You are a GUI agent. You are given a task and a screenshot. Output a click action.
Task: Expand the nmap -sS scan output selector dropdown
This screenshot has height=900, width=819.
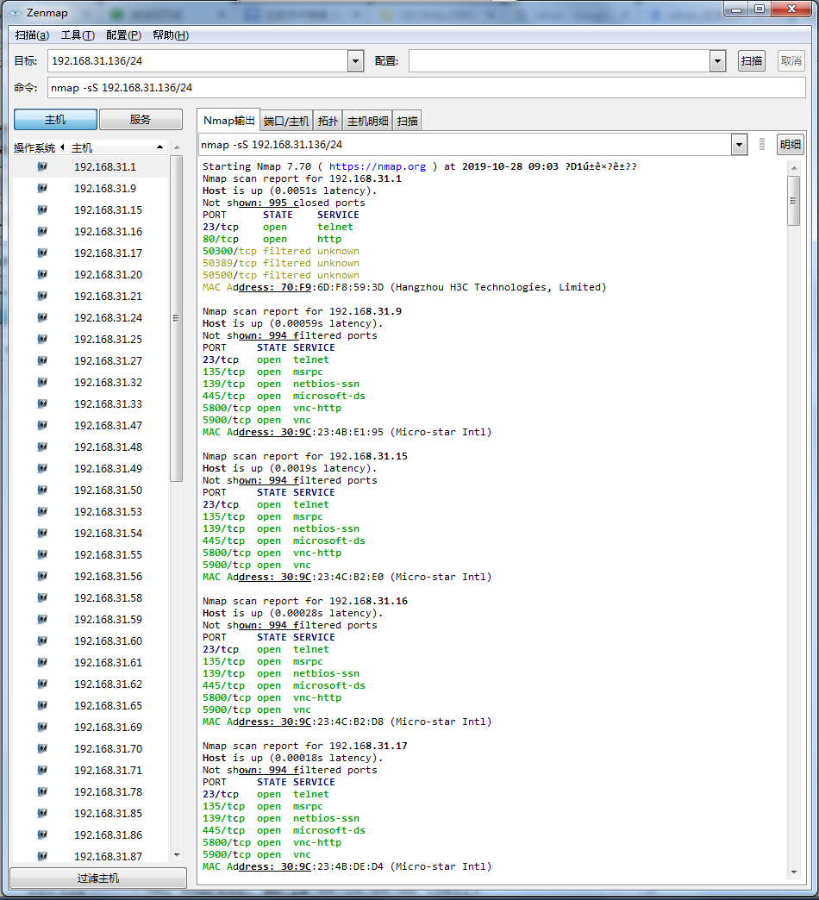pyautogui.click(x=739, y=144)
